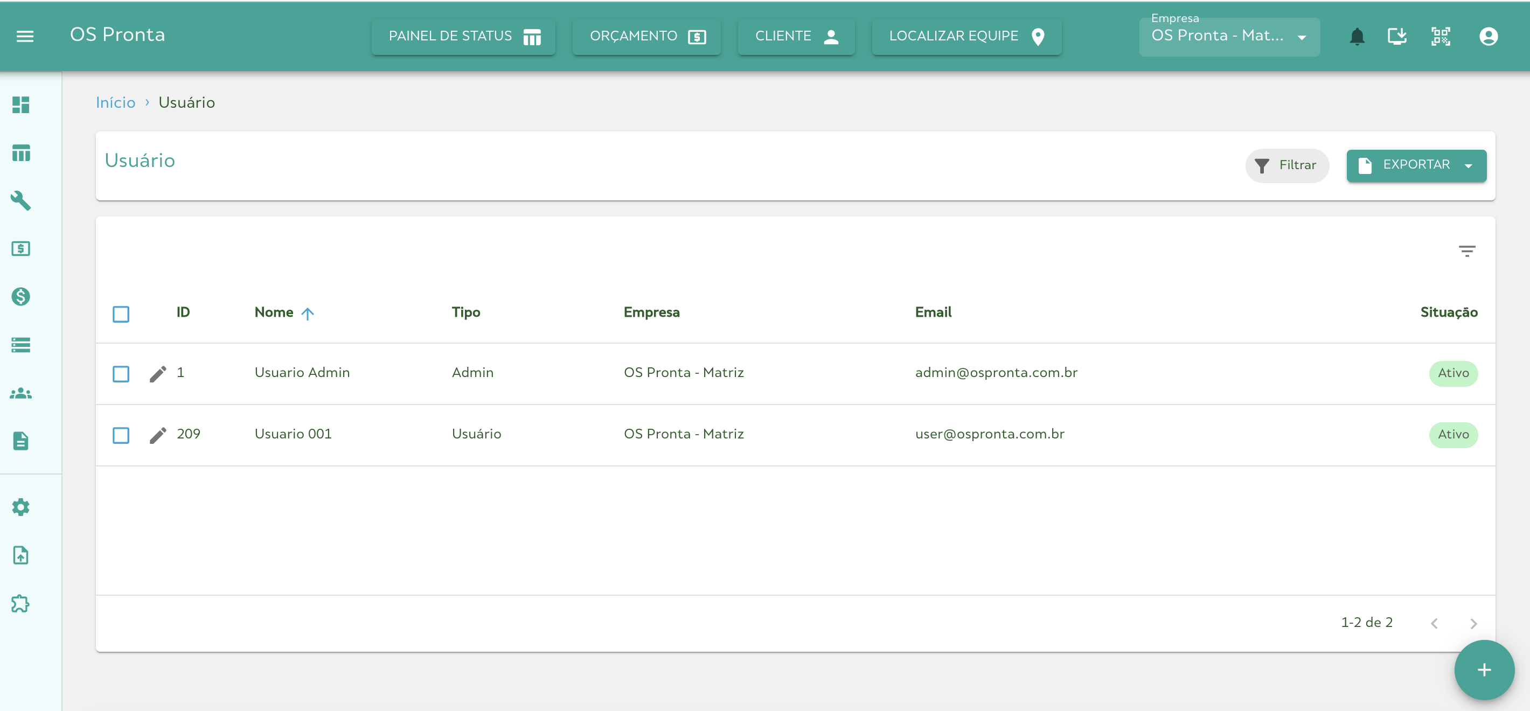Open settings gear in sidebar
The width and height of the screenshot is (1530, 711).
click(21, 507)
